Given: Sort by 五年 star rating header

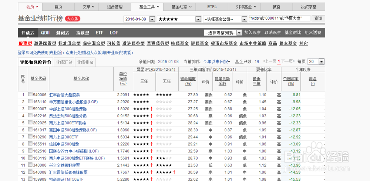Looking at the screenshot, I should tap(167, 81).
